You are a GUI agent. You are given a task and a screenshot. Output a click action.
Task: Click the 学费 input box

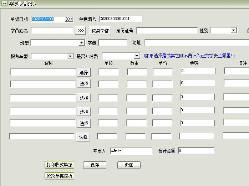112,43
